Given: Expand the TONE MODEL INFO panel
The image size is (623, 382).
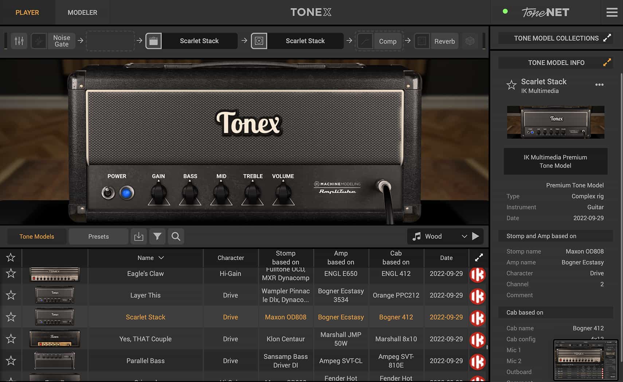Looking at the screenshot, I should (x=607, y=62).
